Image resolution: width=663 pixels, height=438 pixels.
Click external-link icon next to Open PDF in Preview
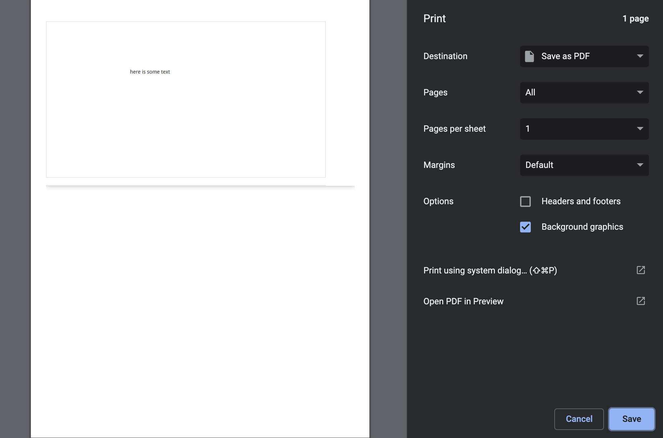[641, 301]
